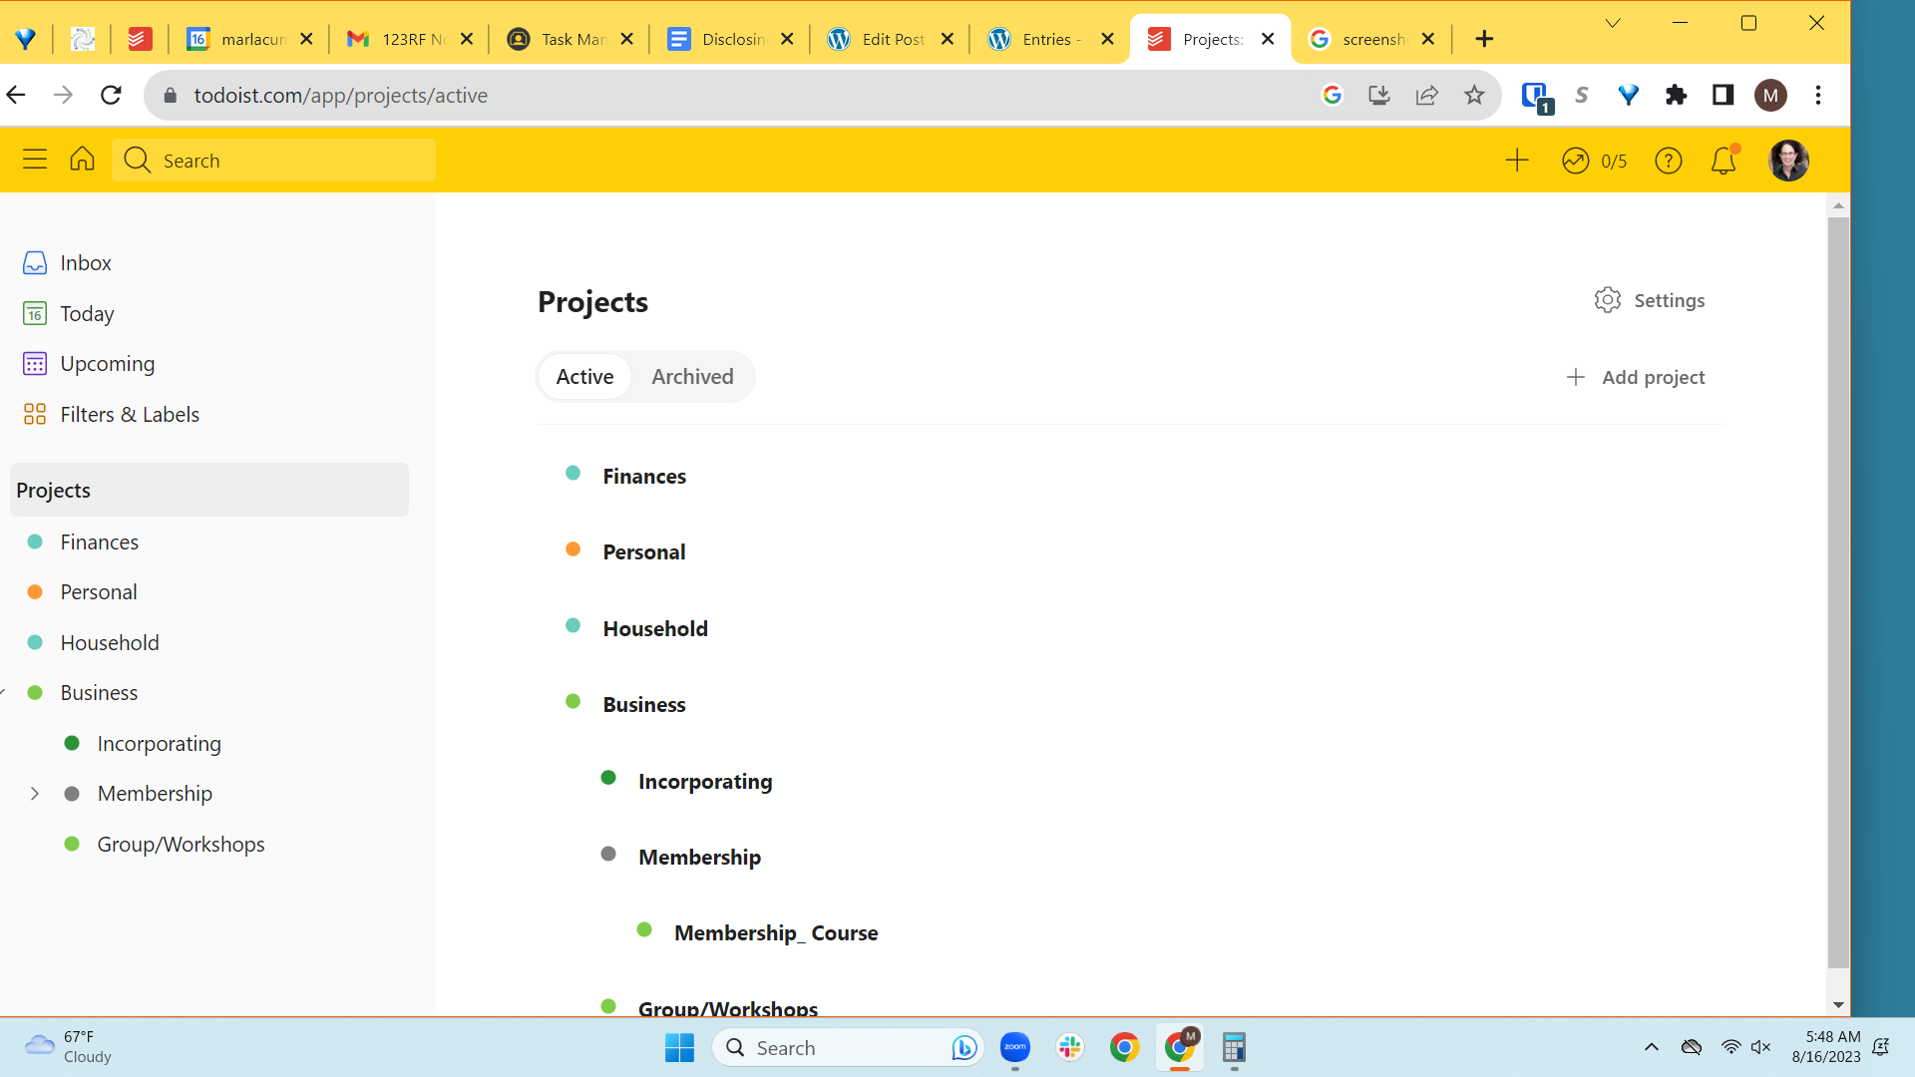The width and height of the screenshot is (1915, 1077).
Task: Click Add project button
Action: [1636, 377]
